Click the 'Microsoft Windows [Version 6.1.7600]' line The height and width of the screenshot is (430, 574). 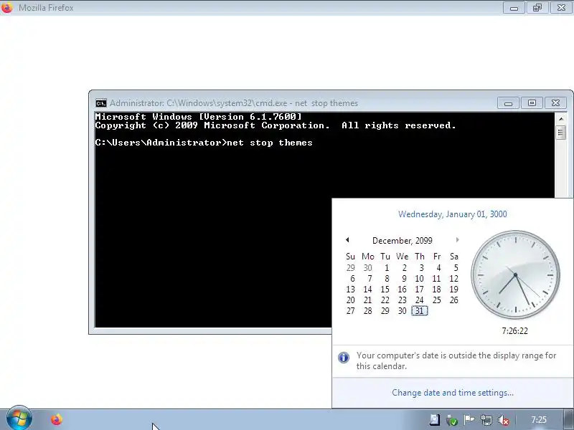(199, 117)
